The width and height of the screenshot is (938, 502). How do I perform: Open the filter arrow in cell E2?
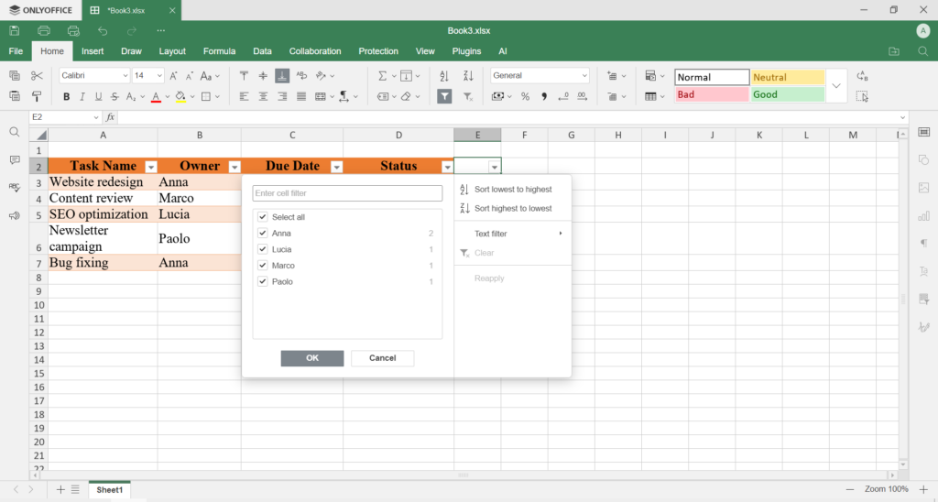click(494, 167)
